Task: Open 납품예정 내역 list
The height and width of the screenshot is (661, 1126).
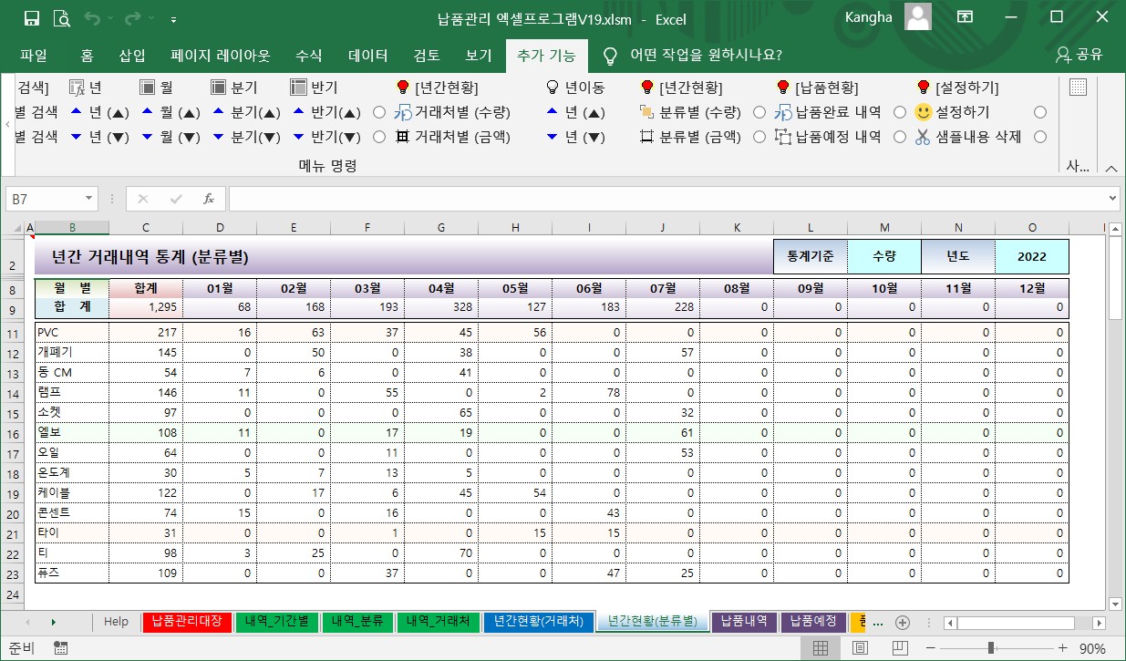Action: pos(828,138)
